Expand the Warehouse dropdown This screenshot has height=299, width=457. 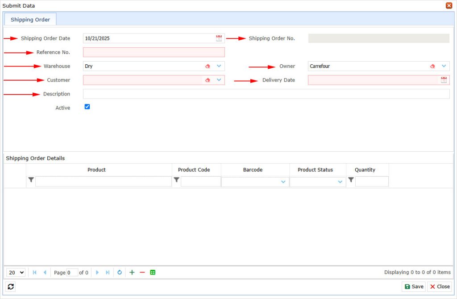coord(219,66)
